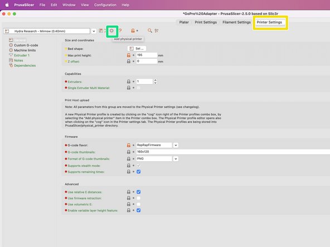Image resolution: width=330 pixels, height=247 pixels.
Task: Click lock icon beside Supports stealth mode
Action: (129, 166)
